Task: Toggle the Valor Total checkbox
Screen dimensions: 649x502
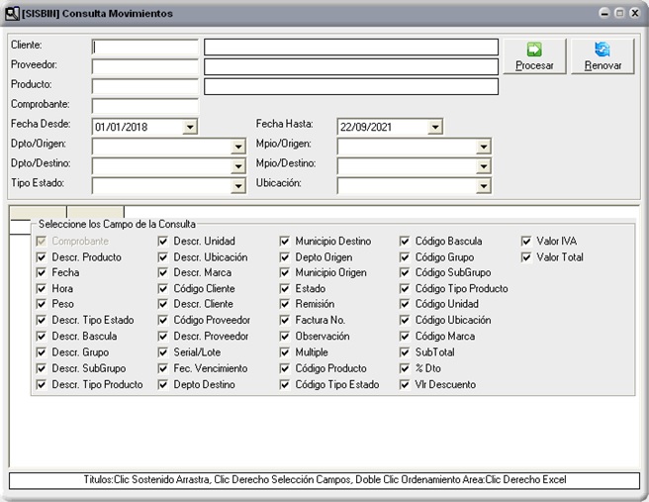Action: [527, 257]
